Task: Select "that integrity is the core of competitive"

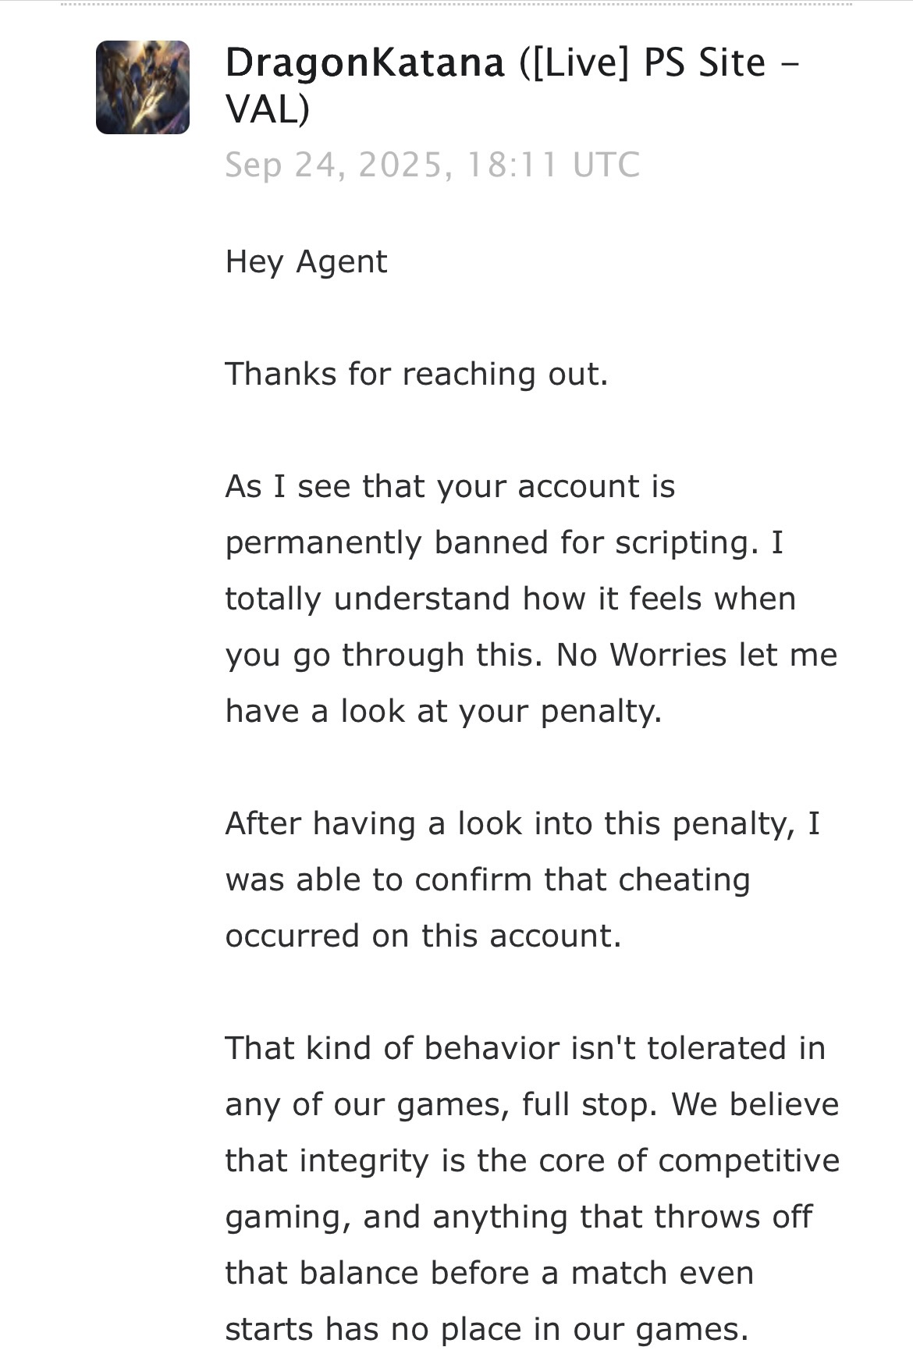Action: pyautogui.click(x=533, y=1160)
